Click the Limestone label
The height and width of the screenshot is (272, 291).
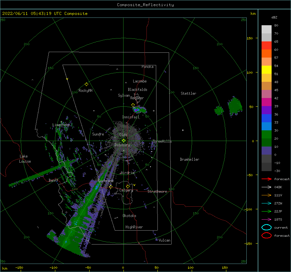click(61, 125)
